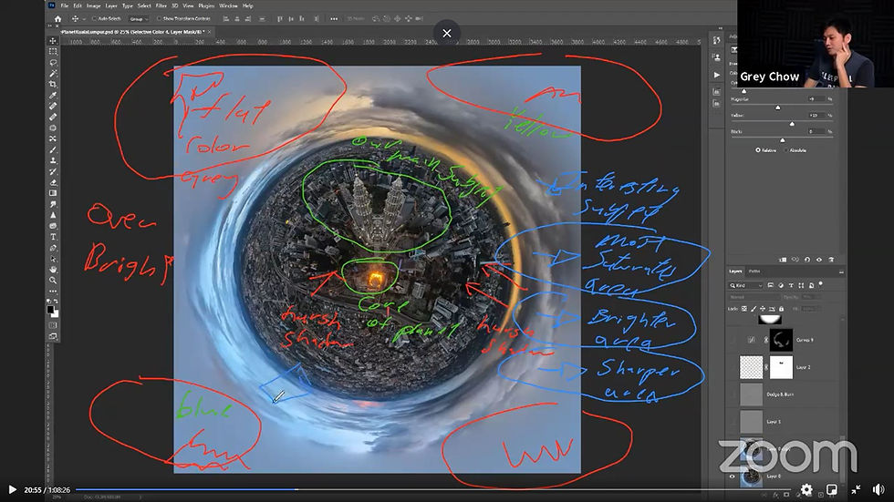The height and width of the screenshot is (502, 894).
Task: Open the Layers panel flyout menu
Action: (x=841, y=271)
